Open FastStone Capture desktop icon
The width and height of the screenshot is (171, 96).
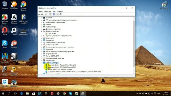click(x=5, y=19)
